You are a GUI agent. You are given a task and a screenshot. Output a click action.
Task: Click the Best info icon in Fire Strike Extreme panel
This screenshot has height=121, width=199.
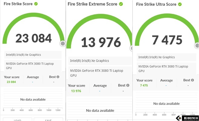pyautogui.click(x=128, y=85)
